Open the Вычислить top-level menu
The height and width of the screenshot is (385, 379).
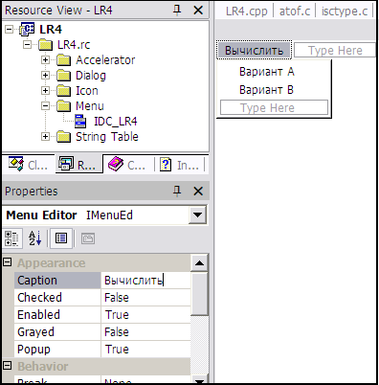click(254, 51)
